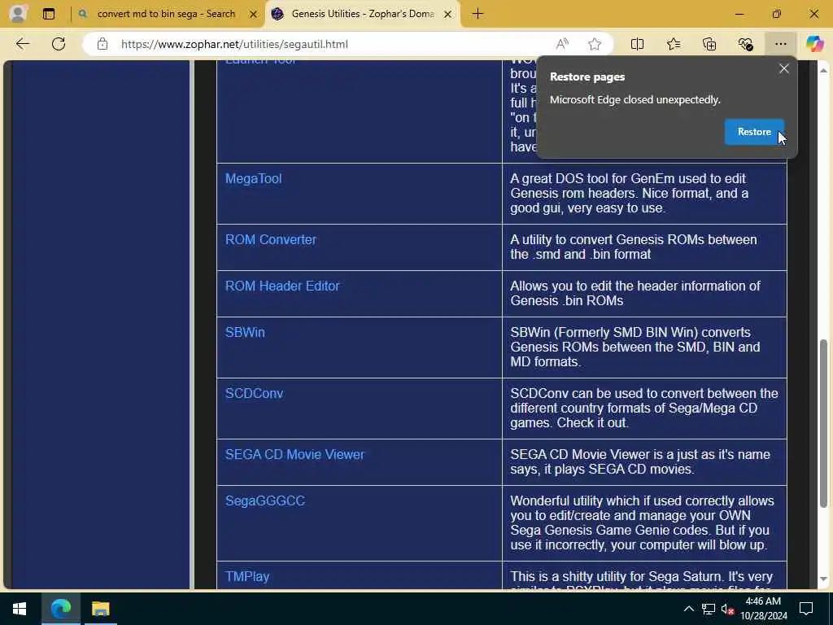Open the notification center icon

806,609
